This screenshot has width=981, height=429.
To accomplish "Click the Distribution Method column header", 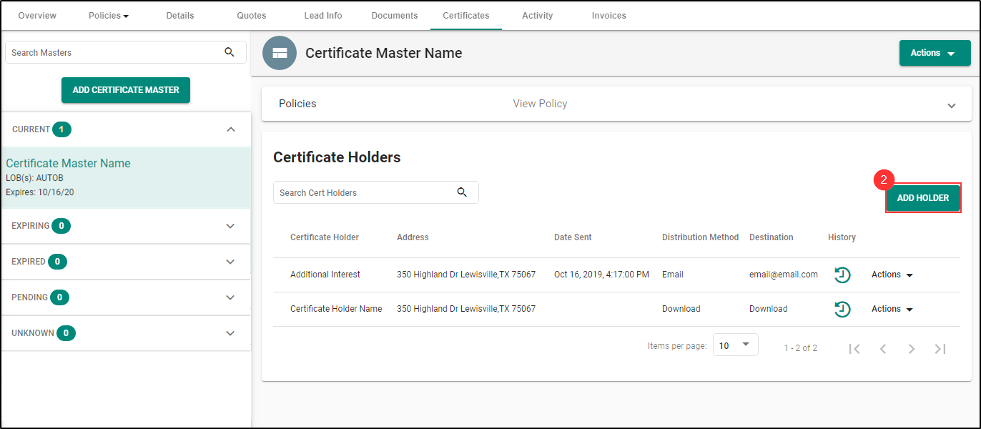I will tap(700, 237).
